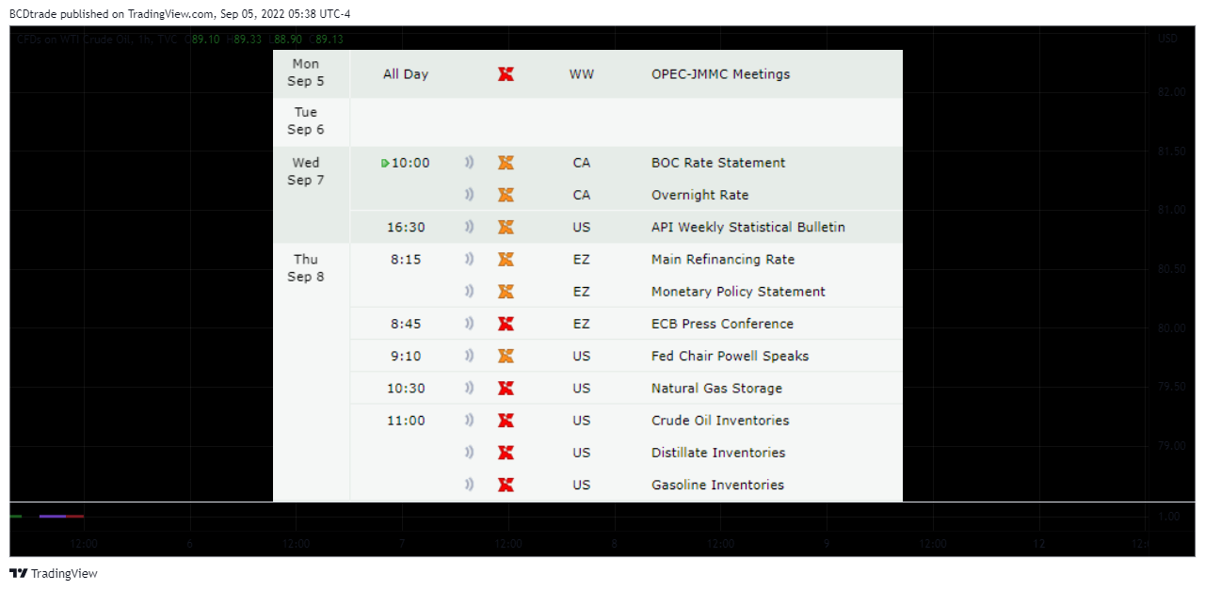Click the red impact icon for Crude Oil Inventories
This screenshot has height=590, width=1205.
coord(506,421)
